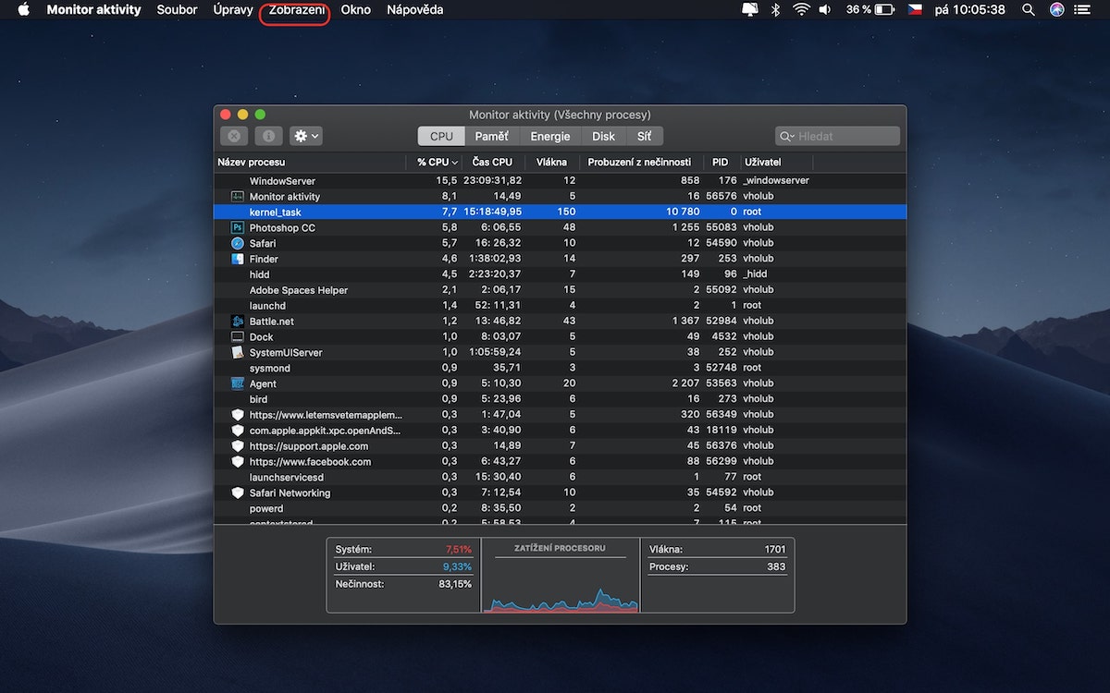Switch to the Energie tab
Image resolution: width=1110 pixels, height=693 pixels.
click(x=549, y=136)
